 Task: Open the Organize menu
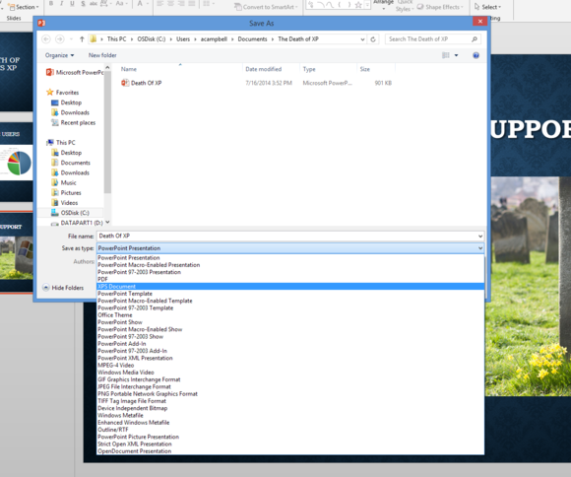coord(59,55)
